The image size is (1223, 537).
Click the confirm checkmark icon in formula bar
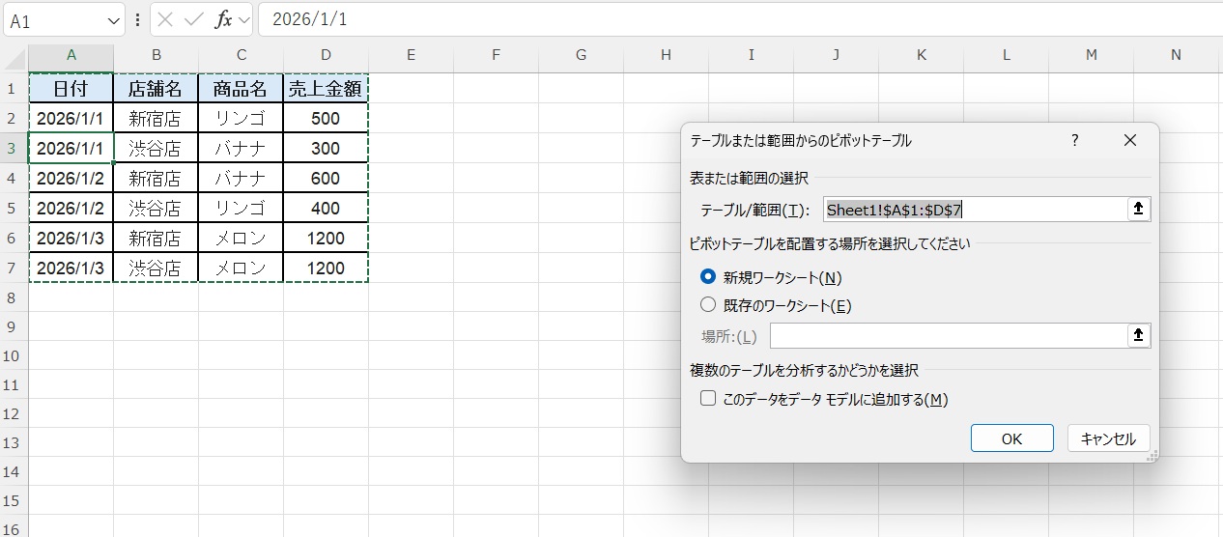click(194, 19)
